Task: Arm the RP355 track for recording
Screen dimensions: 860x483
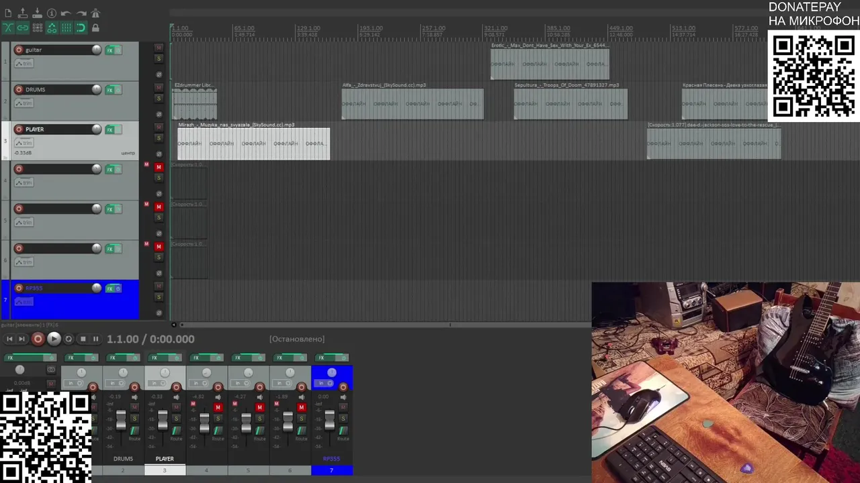Action: [x=19, y=288]
